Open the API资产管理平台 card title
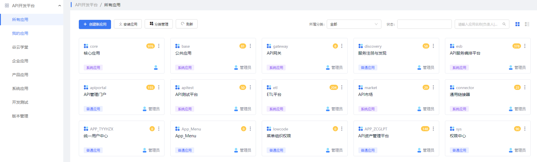Viewport: 537px width, 162px height. (373, 136)
